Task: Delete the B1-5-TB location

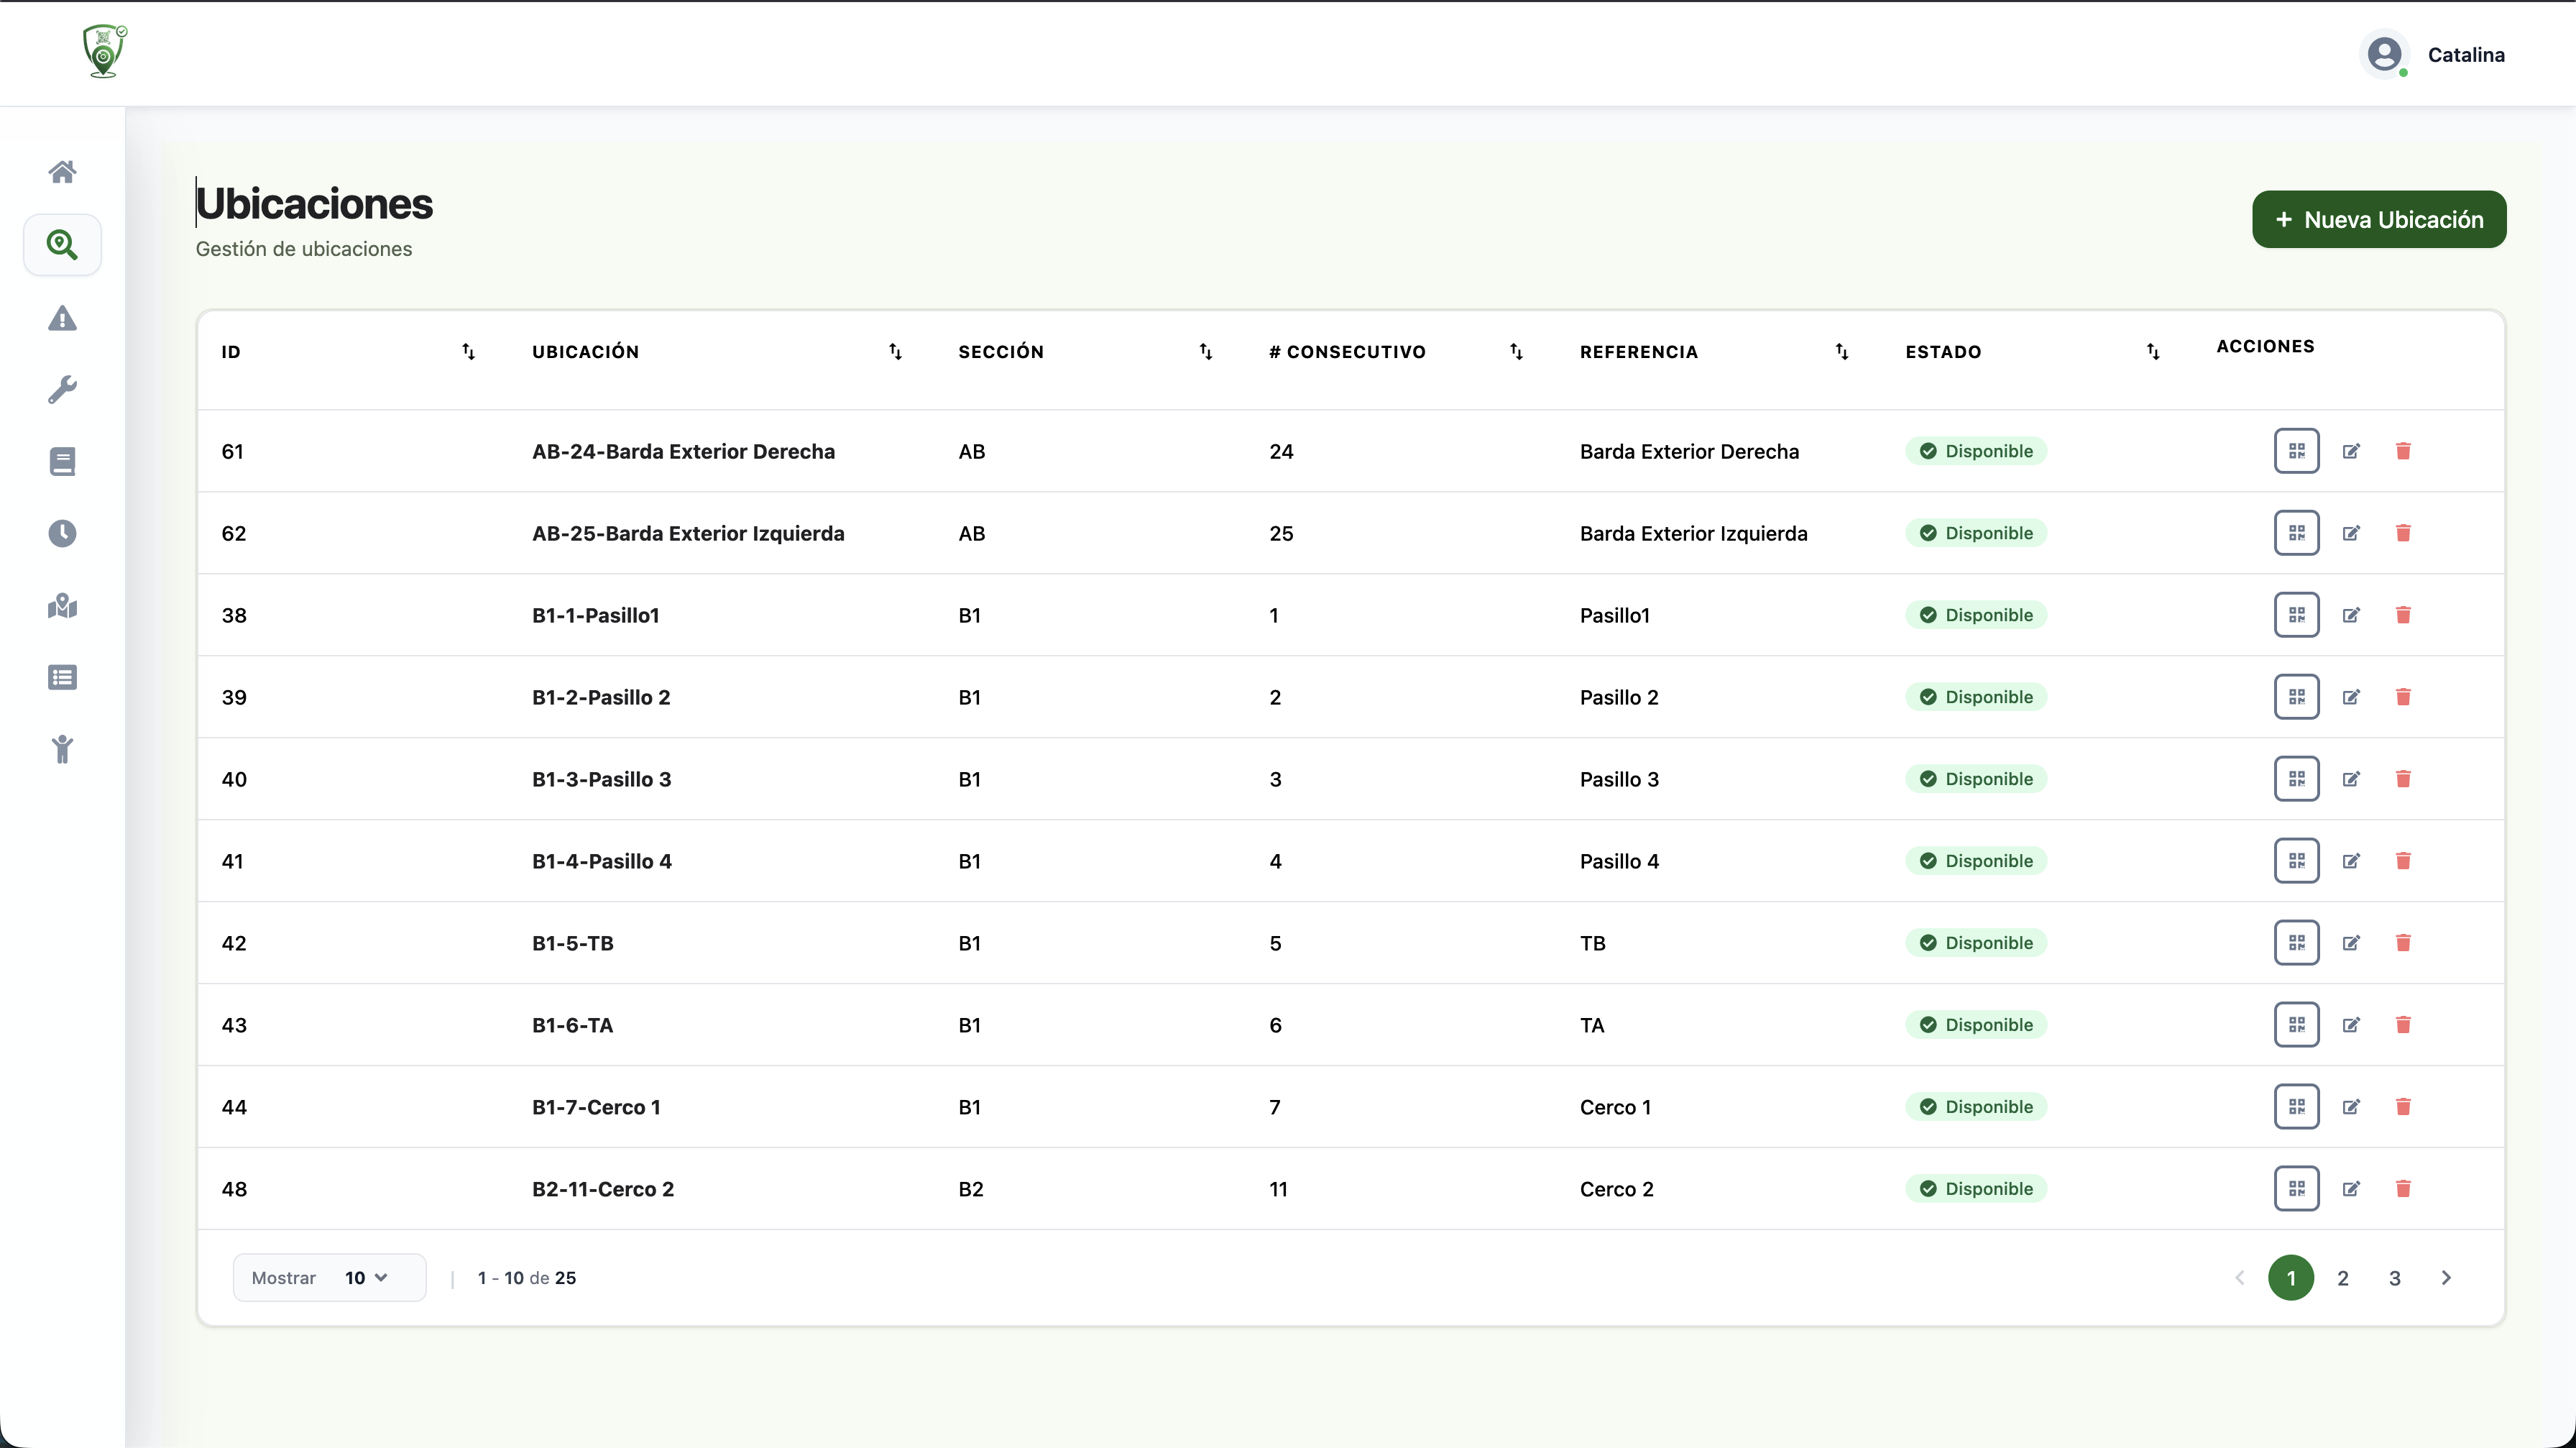Action: tap(2403, 943)
